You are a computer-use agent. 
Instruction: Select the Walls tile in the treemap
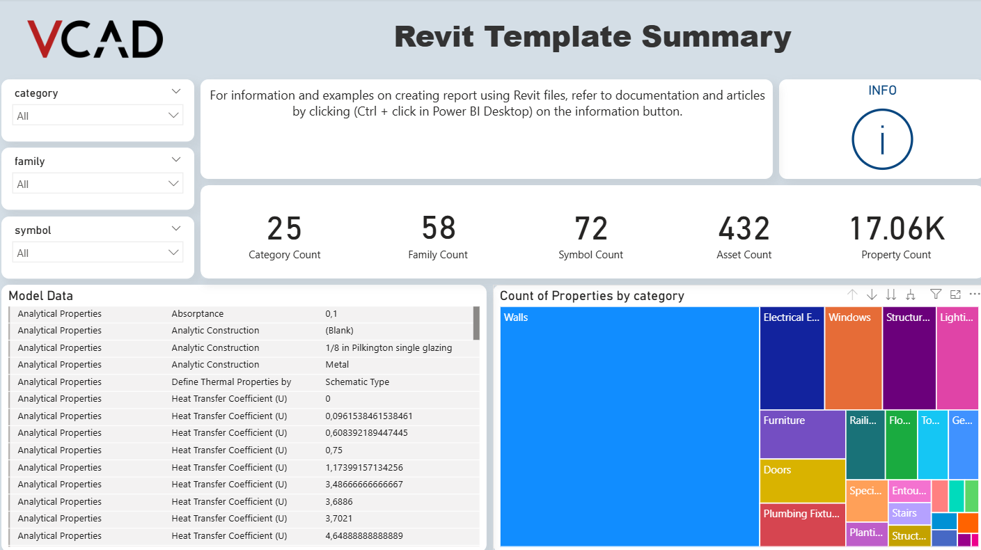629,427
